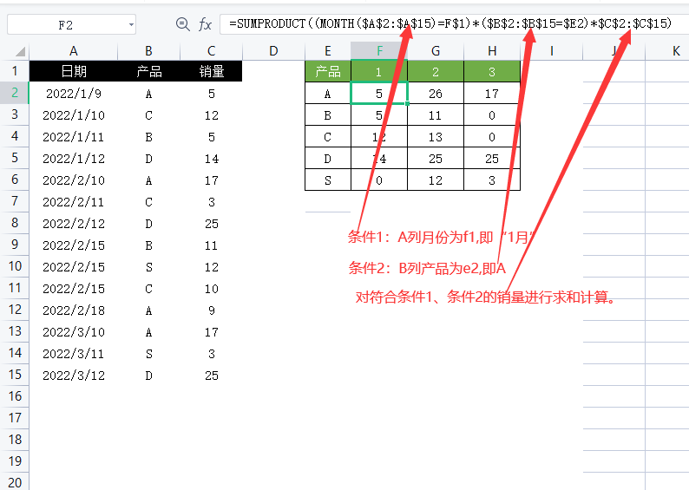
Task: Select row 19 header
Action: coord(15,461)
